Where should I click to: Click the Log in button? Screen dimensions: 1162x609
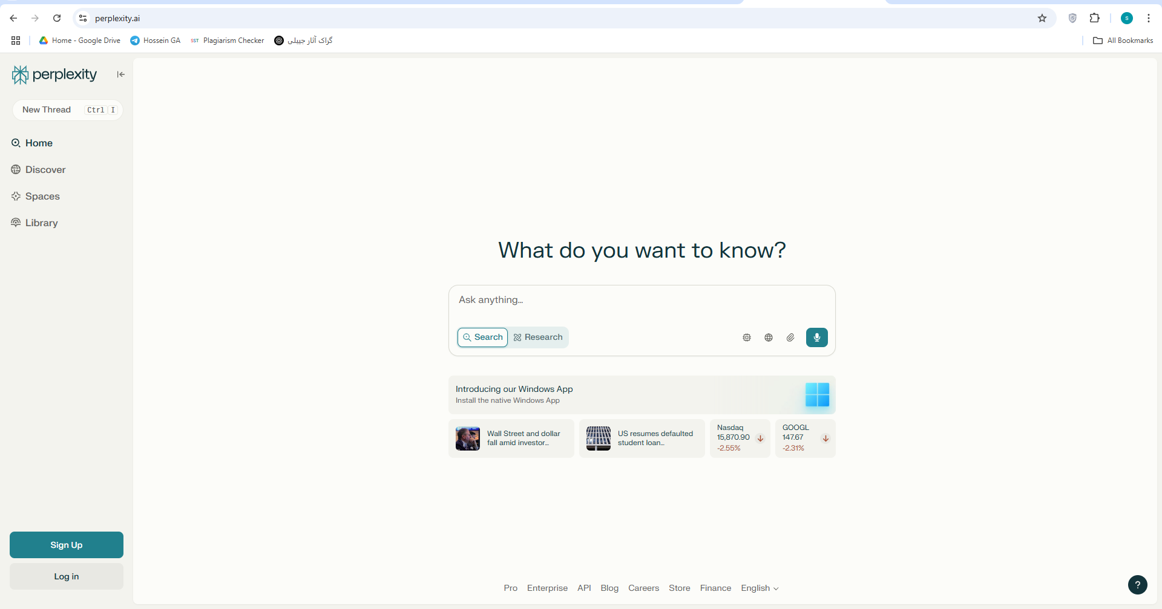click(67, 576)
